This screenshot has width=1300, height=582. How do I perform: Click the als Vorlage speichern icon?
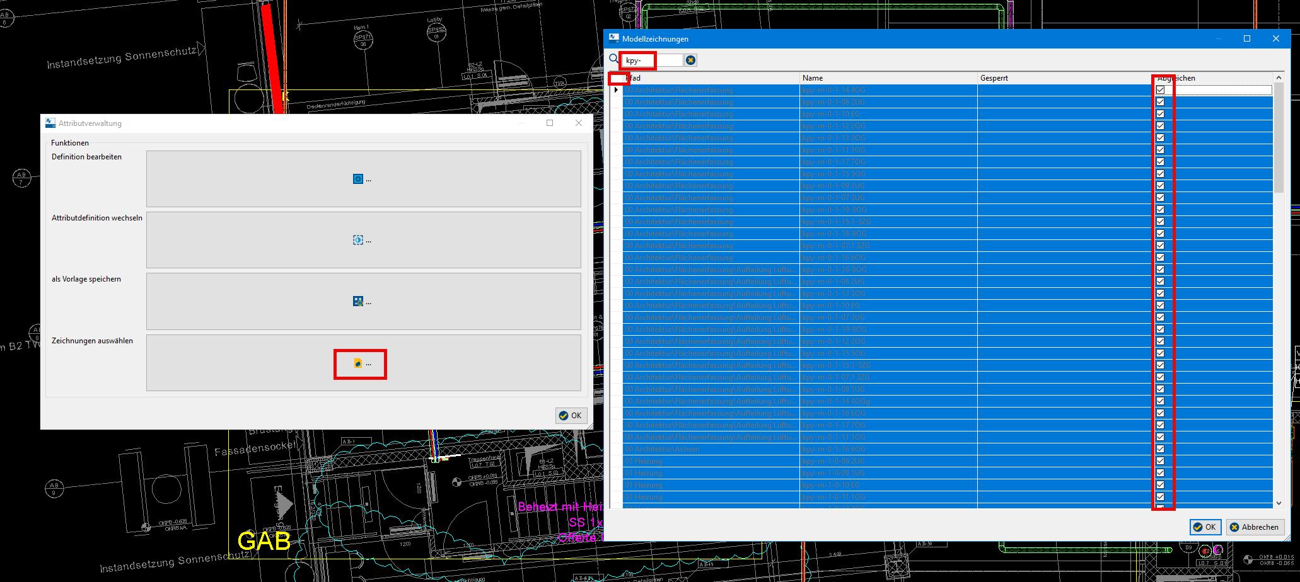click(x=358, y=302)
